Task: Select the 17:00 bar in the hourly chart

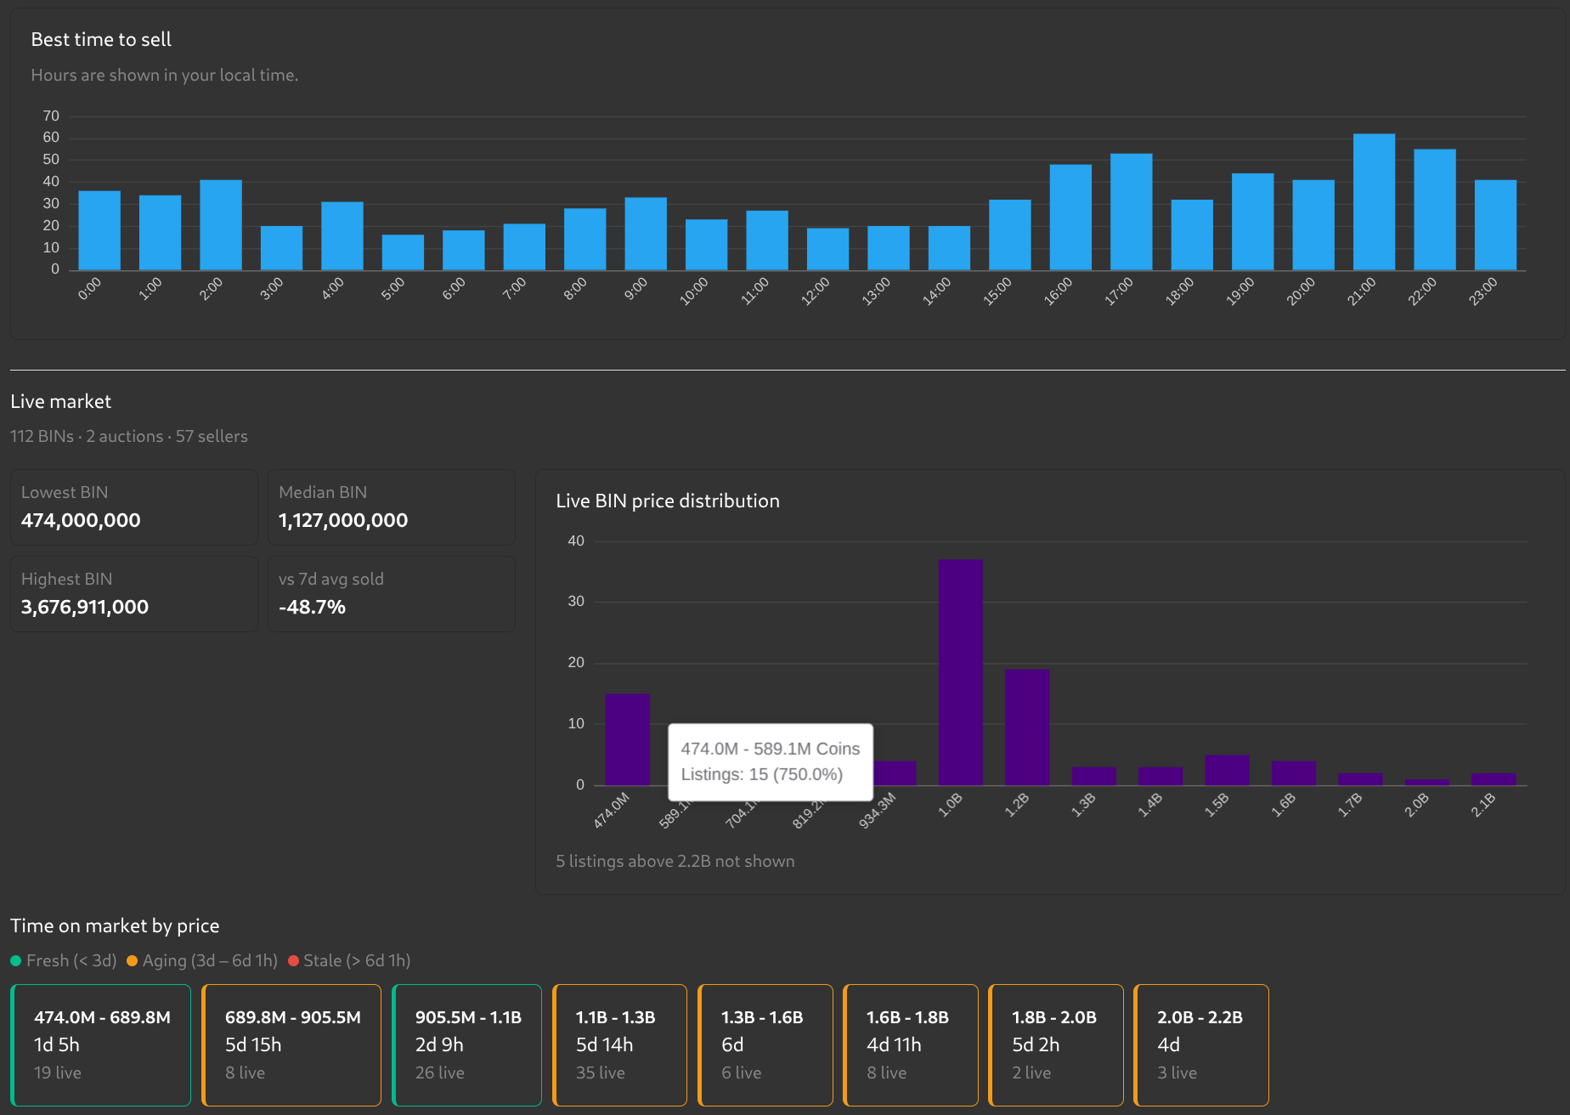Action: (1132, 212)
